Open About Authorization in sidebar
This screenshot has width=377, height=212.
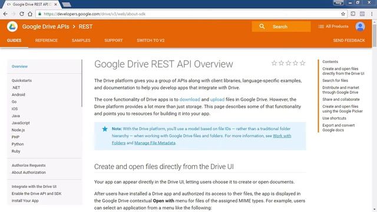coord(29,173)
